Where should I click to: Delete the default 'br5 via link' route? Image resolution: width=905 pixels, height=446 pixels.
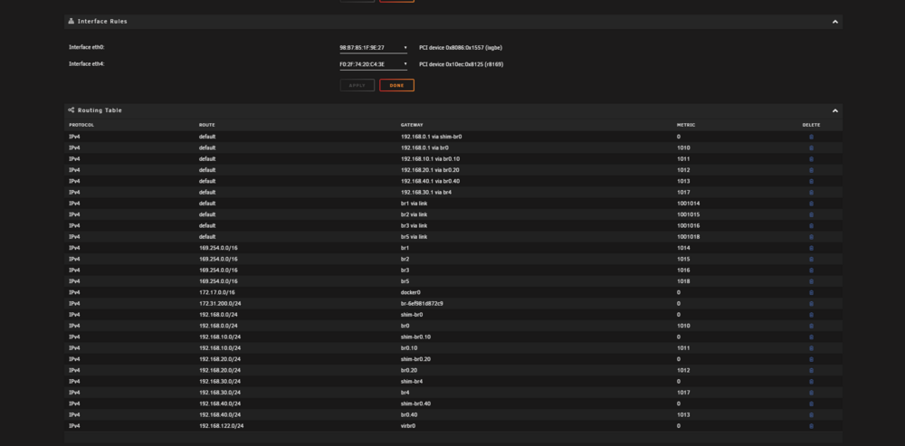[811, 236]
